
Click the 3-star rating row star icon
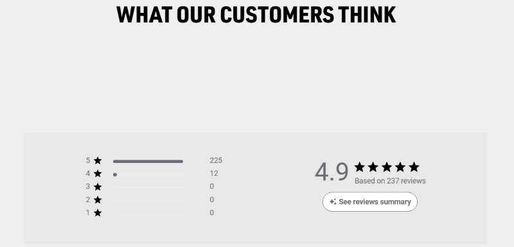point(98,187)
